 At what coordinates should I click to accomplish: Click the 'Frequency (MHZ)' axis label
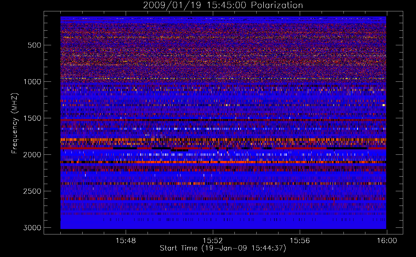point(15,123)
